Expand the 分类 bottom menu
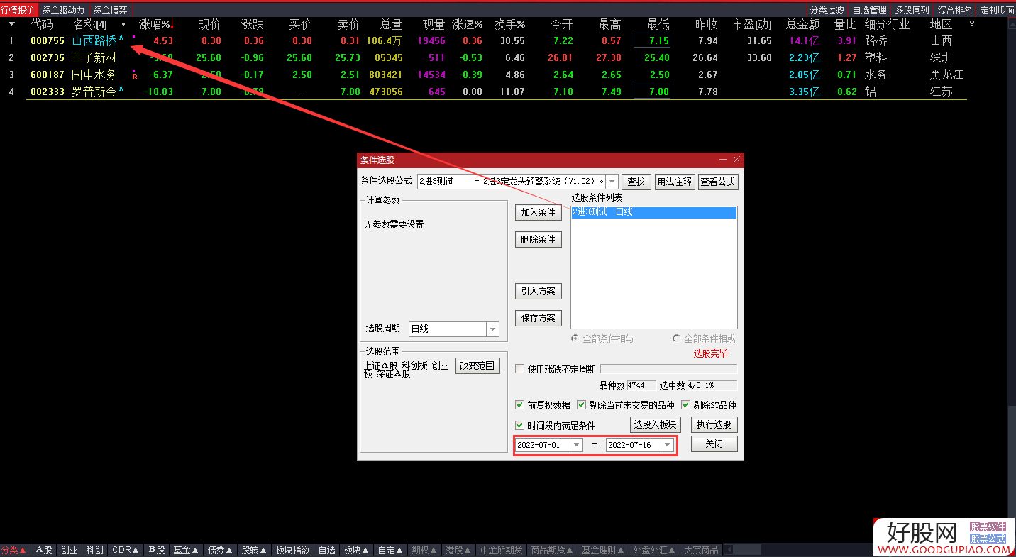Viewport: 1016px width, 557px height. (14, 550)
